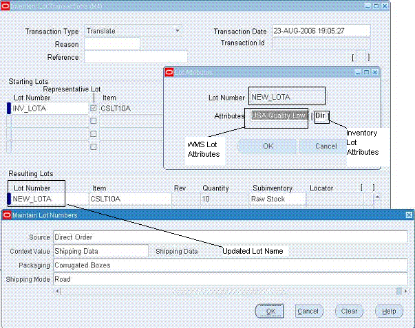
Task: Toggle the Representative Lot checkbox for INV_LOTA
Action: point(94,108)
